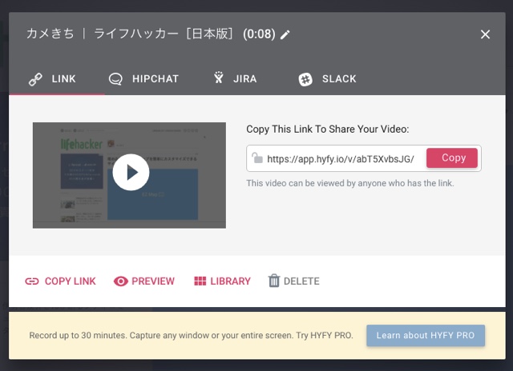Image resolution: width=513 pixels, height=371 pixels.
Task: Close the share dialog
Action: pos(485,34)
